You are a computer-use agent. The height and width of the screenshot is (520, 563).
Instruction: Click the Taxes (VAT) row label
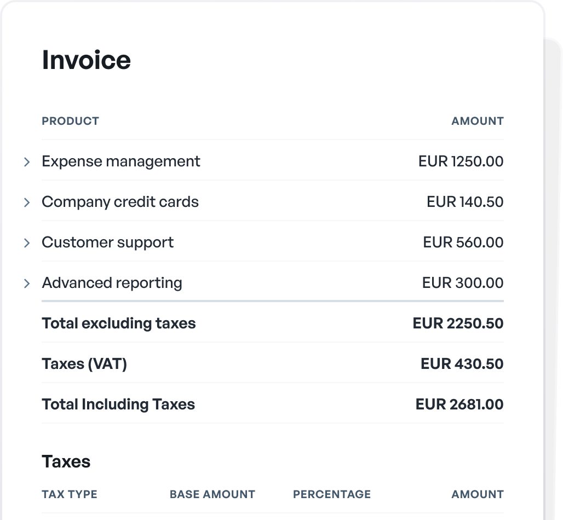coord(84,364)
